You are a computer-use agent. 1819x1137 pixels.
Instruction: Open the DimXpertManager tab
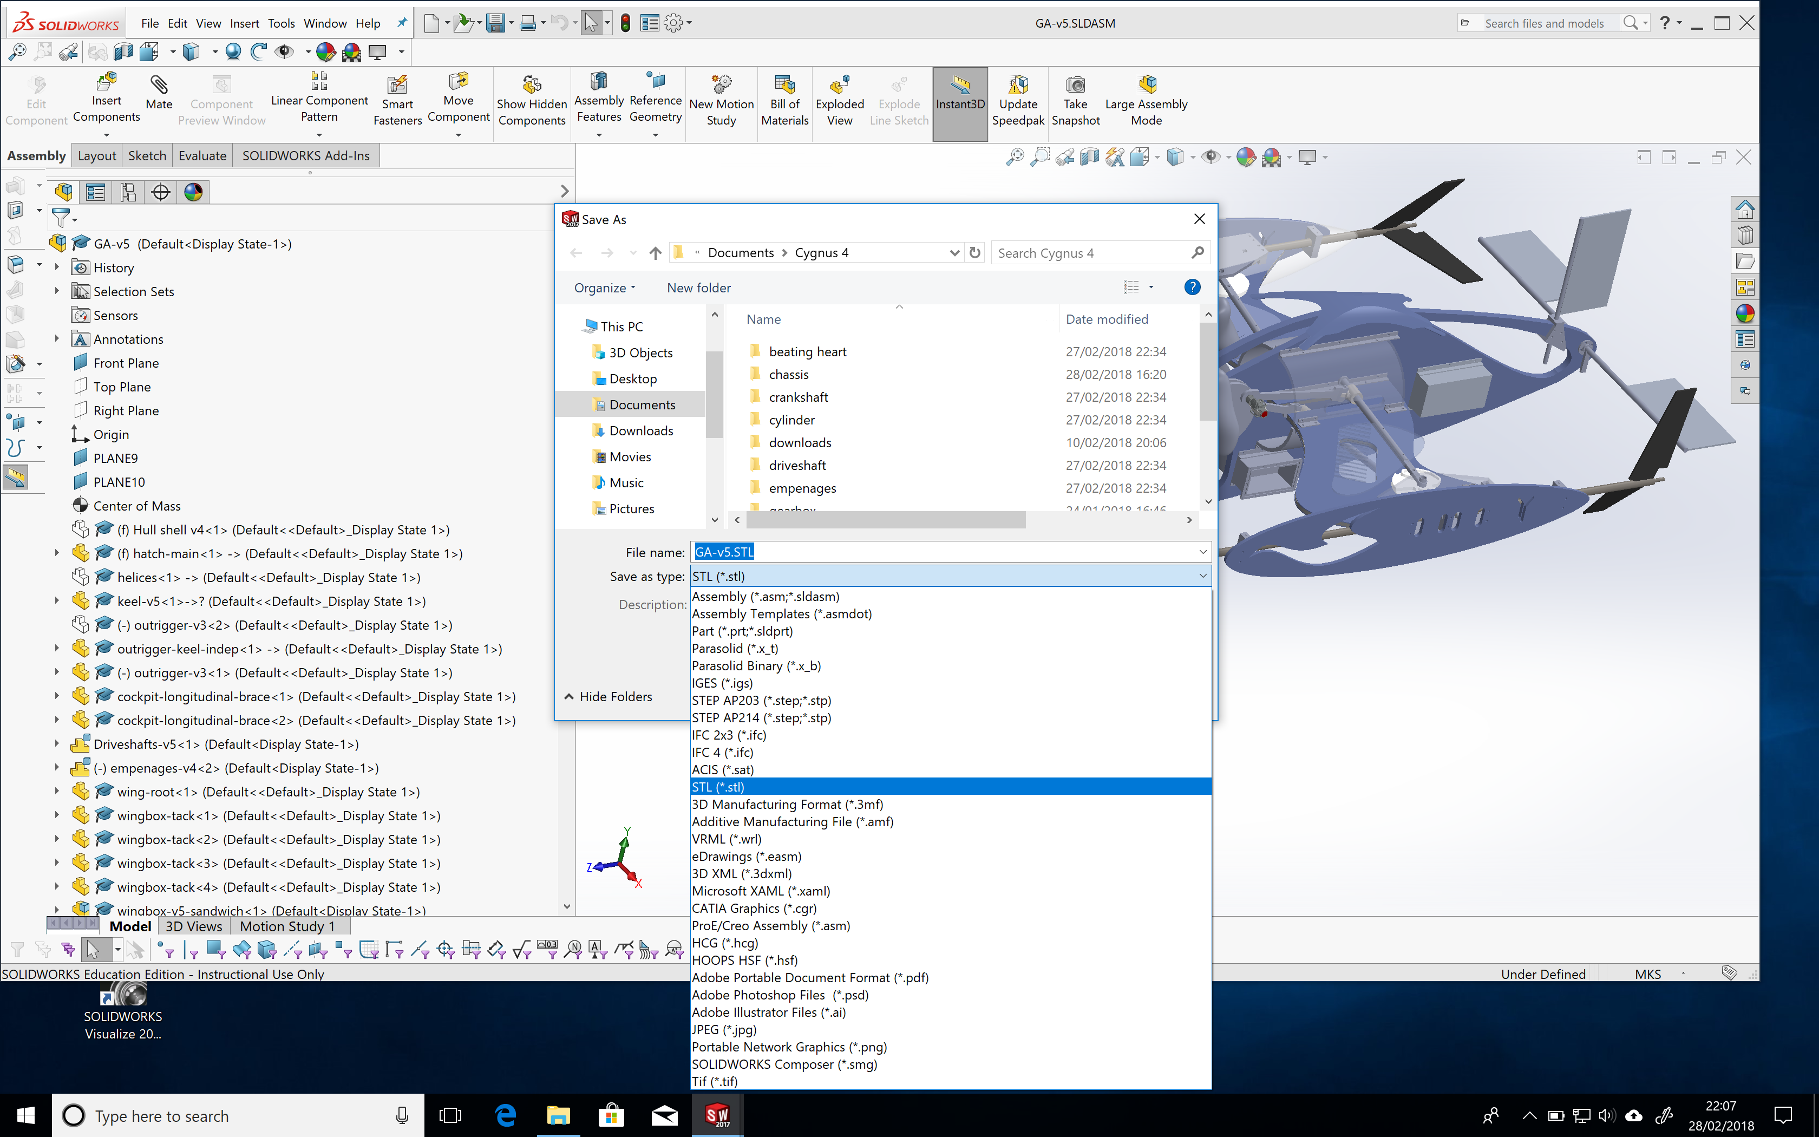coord(161,192)
